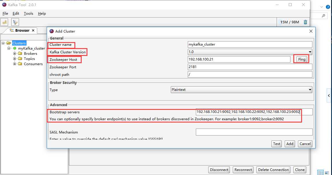Click the Zookeeper Host input field

(x=239, y=59)
